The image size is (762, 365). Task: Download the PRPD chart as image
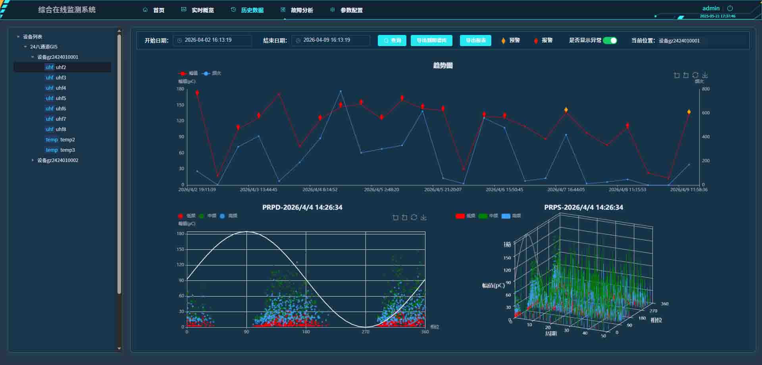[423, 217]
